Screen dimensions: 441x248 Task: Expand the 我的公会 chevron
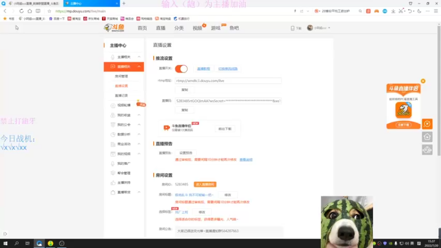(x=139, y=125)
